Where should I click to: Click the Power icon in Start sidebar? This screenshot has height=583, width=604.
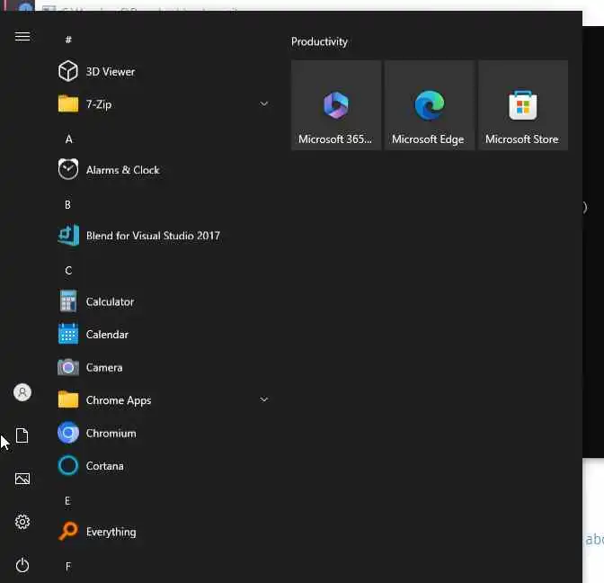[22, 565]
